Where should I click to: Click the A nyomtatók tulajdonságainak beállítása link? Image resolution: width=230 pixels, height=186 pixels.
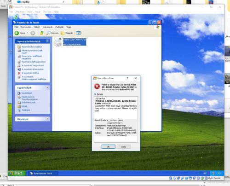34,78
